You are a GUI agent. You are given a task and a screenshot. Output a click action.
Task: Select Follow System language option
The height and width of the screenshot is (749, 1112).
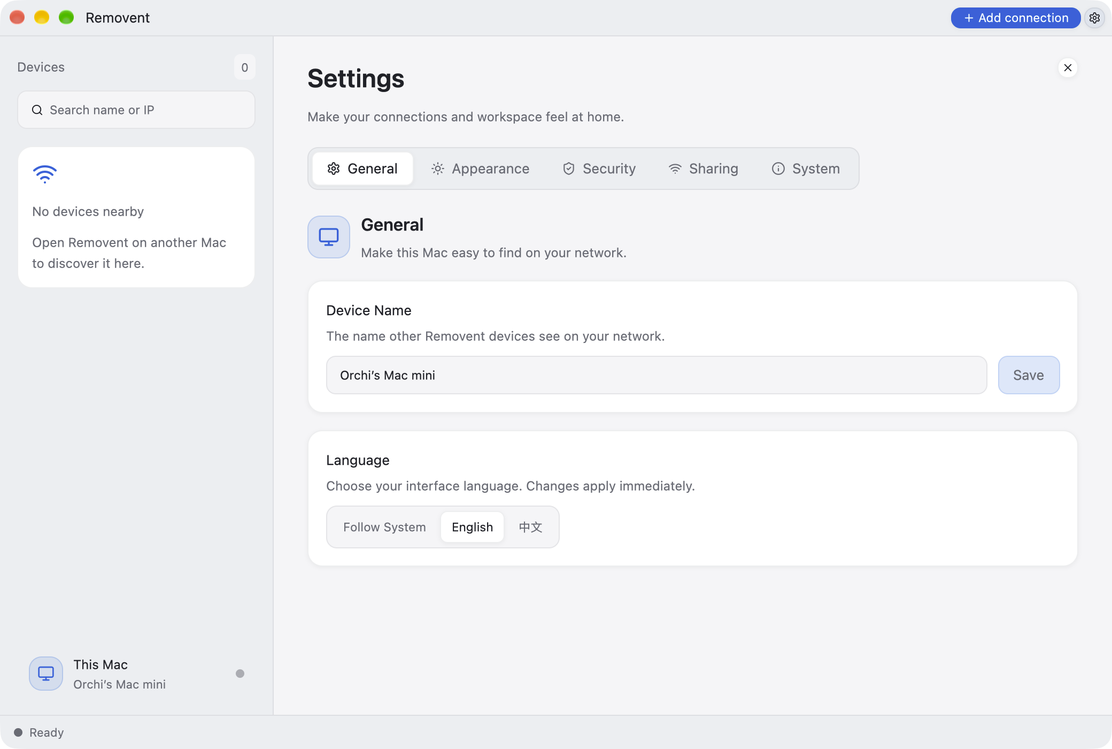tap(384, 527)
